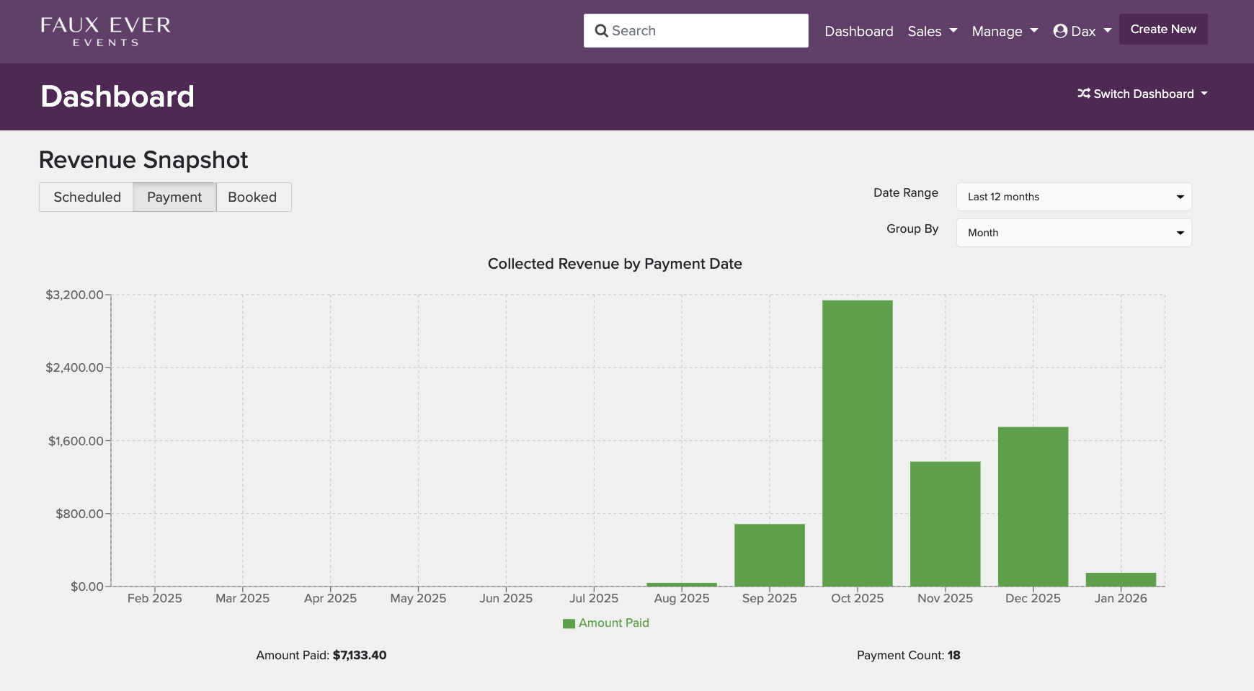Image resolution: width=1254 pixels, height=691 pixels.
Task: Click the caret icon on the Sales menu
Action: click(x=953, y=31)
